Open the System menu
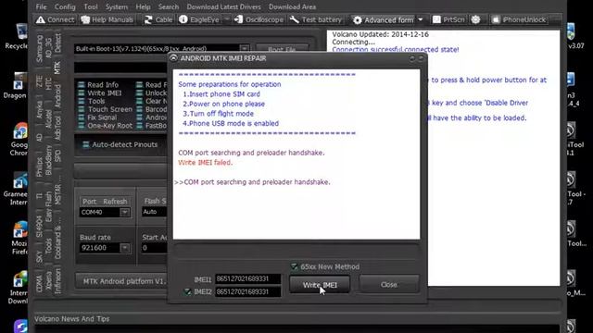The image size is (593, 333). (117, 6)
